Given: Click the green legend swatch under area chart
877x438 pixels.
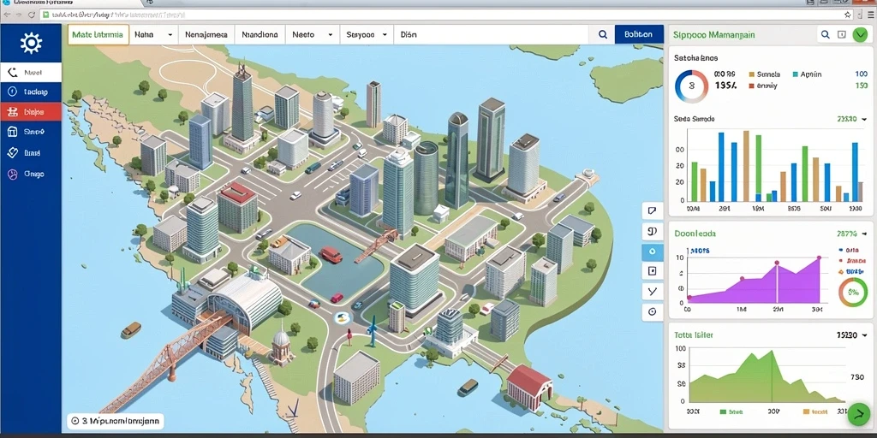Looking at the screenshot, I should [x=723, y=411].
